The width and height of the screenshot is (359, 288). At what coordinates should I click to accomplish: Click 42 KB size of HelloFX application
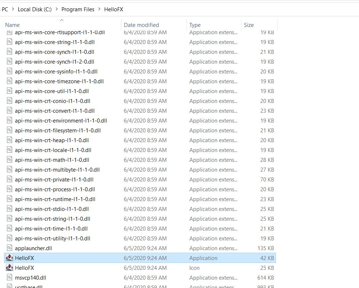click(267, 258)
